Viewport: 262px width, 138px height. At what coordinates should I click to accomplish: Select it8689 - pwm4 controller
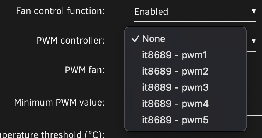point(185,104)
